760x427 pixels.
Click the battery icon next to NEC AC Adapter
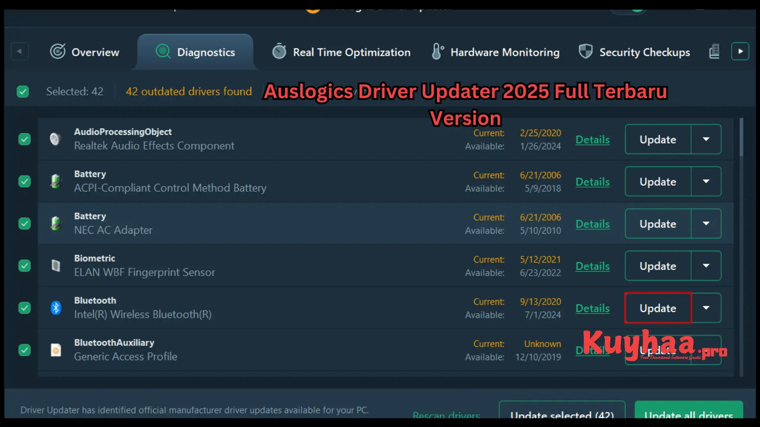click(x=57, y=223)
